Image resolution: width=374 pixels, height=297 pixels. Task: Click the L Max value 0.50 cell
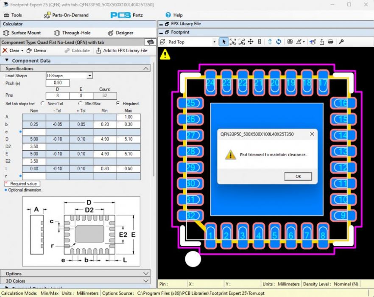[x=128, y=169]
